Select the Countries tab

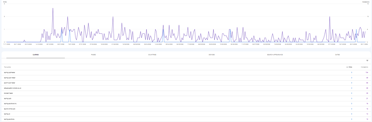(152, 55)
